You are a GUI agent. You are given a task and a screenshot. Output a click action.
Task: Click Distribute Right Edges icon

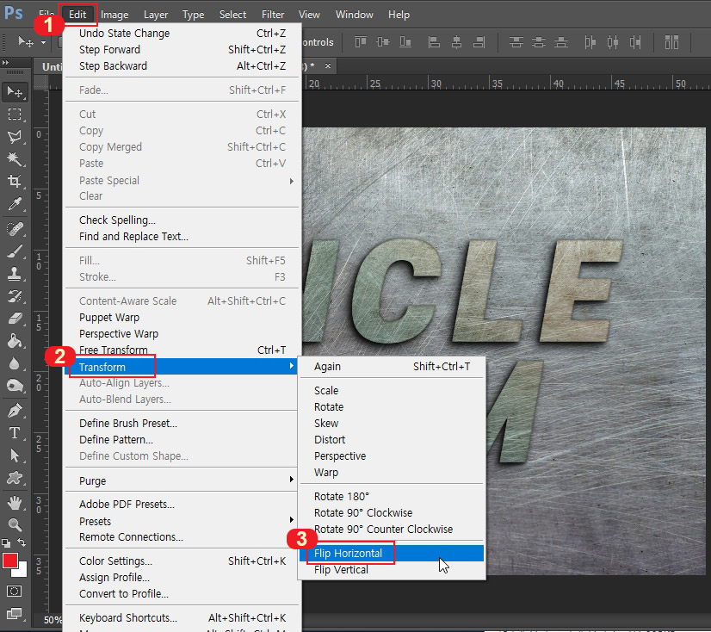pyautogui.click(x=635, y=43)
